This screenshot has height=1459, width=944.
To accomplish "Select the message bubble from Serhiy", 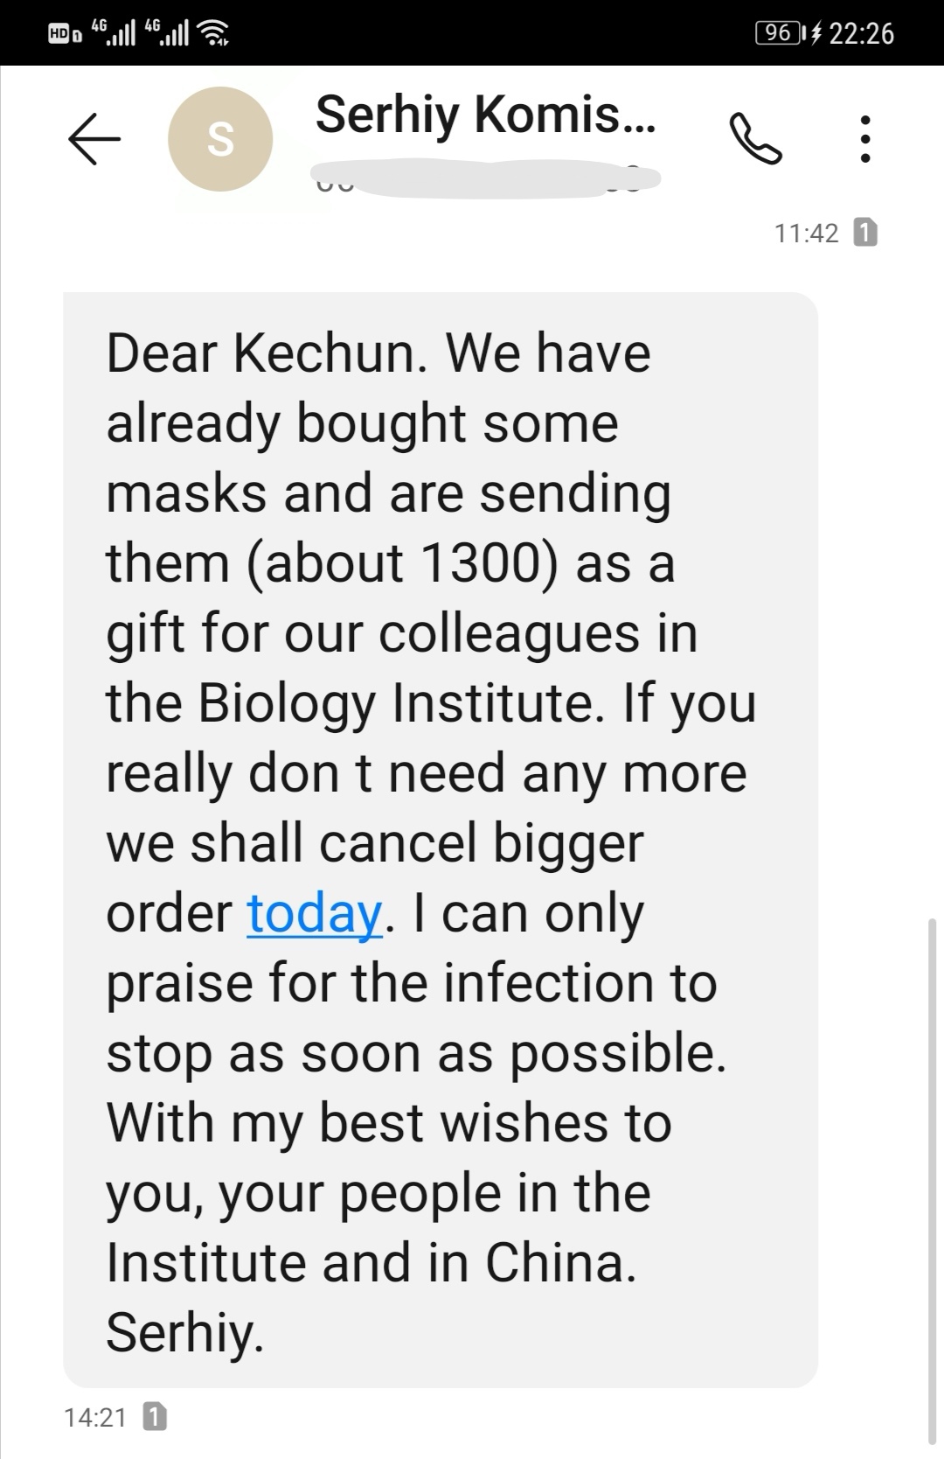I will click(x=441, y=840).
